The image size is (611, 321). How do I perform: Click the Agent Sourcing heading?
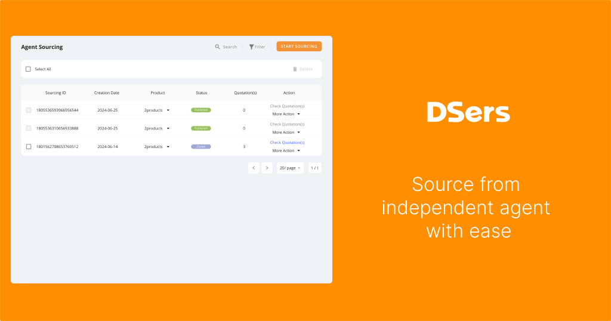point(42,47)
